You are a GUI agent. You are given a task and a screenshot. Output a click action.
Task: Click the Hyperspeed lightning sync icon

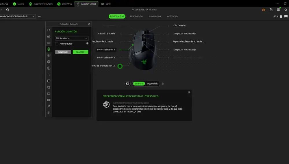106,104
